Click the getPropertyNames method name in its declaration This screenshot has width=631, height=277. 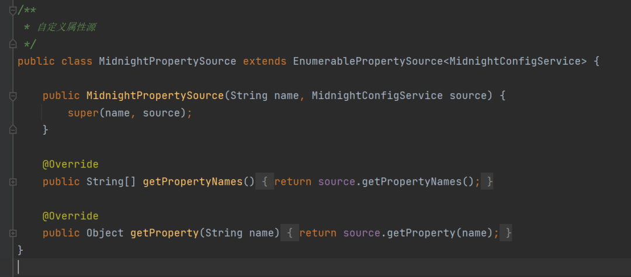pos(193,182)
